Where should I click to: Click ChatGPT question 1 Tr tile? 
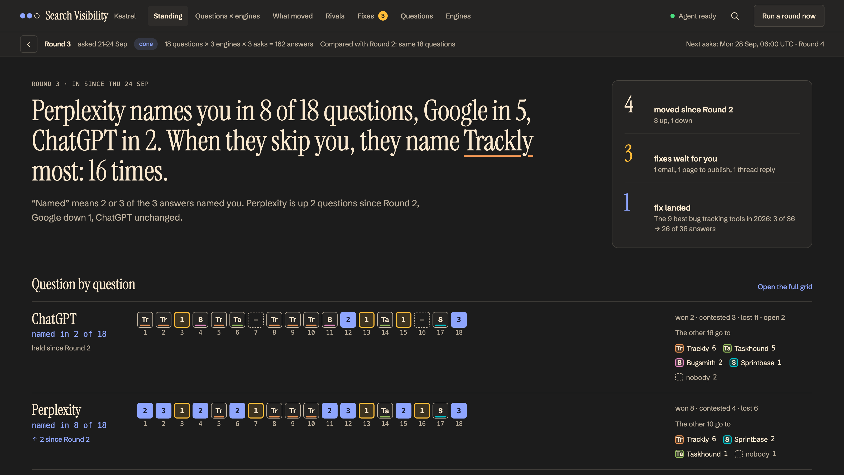pos(145,320)
